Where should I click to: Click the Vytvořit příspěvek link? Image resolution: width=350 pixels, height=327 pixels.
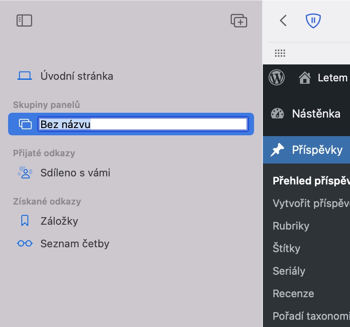[x=310, y=203]
